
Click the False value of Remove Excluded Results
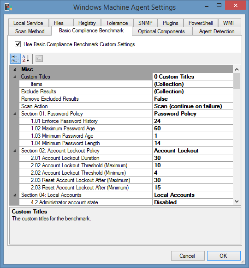coord(193,99)
